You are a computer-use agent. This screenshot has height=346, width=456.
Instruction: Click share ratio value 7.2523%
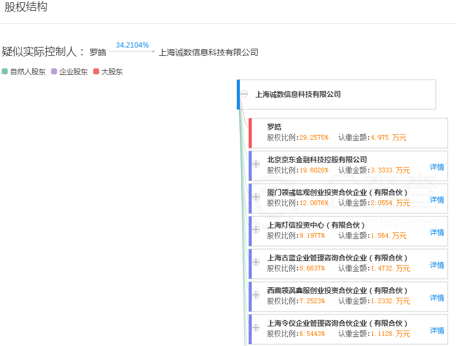[x=312, y=301]
